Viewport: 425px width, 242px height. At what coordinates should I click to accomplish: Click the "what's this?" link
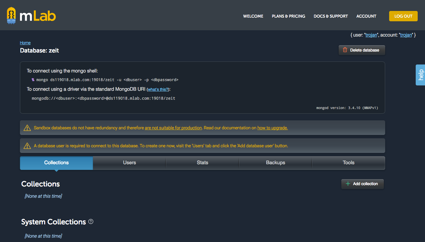[158, 89]
